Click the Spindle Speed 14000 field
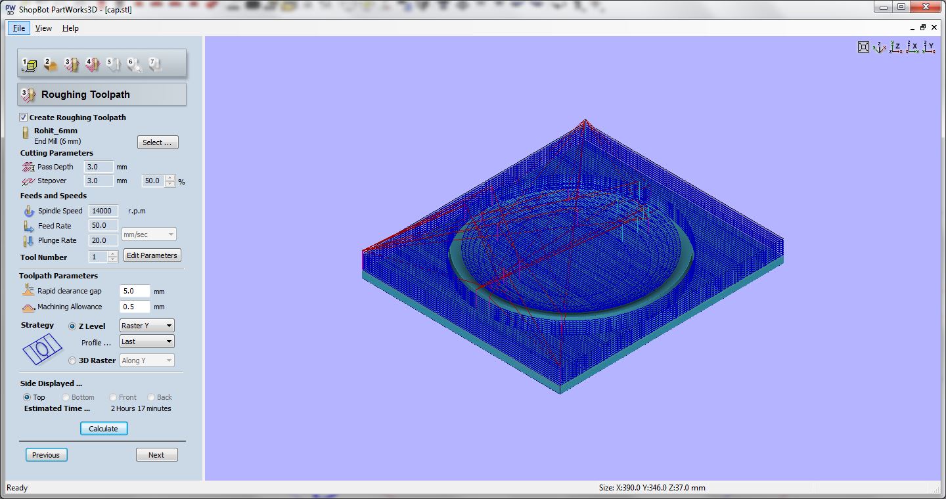This screenshot has height=499, width=946. (x=103, y=211)
